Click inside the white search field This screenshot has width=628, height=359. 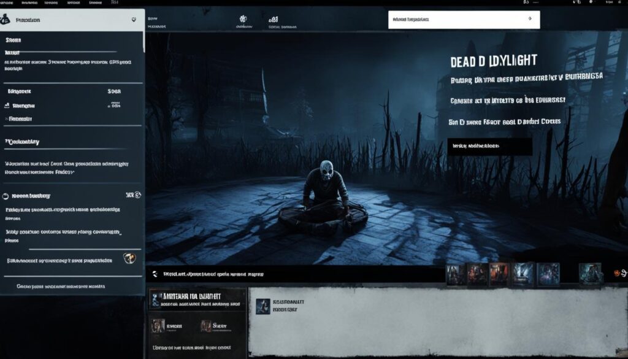point(464,20)
